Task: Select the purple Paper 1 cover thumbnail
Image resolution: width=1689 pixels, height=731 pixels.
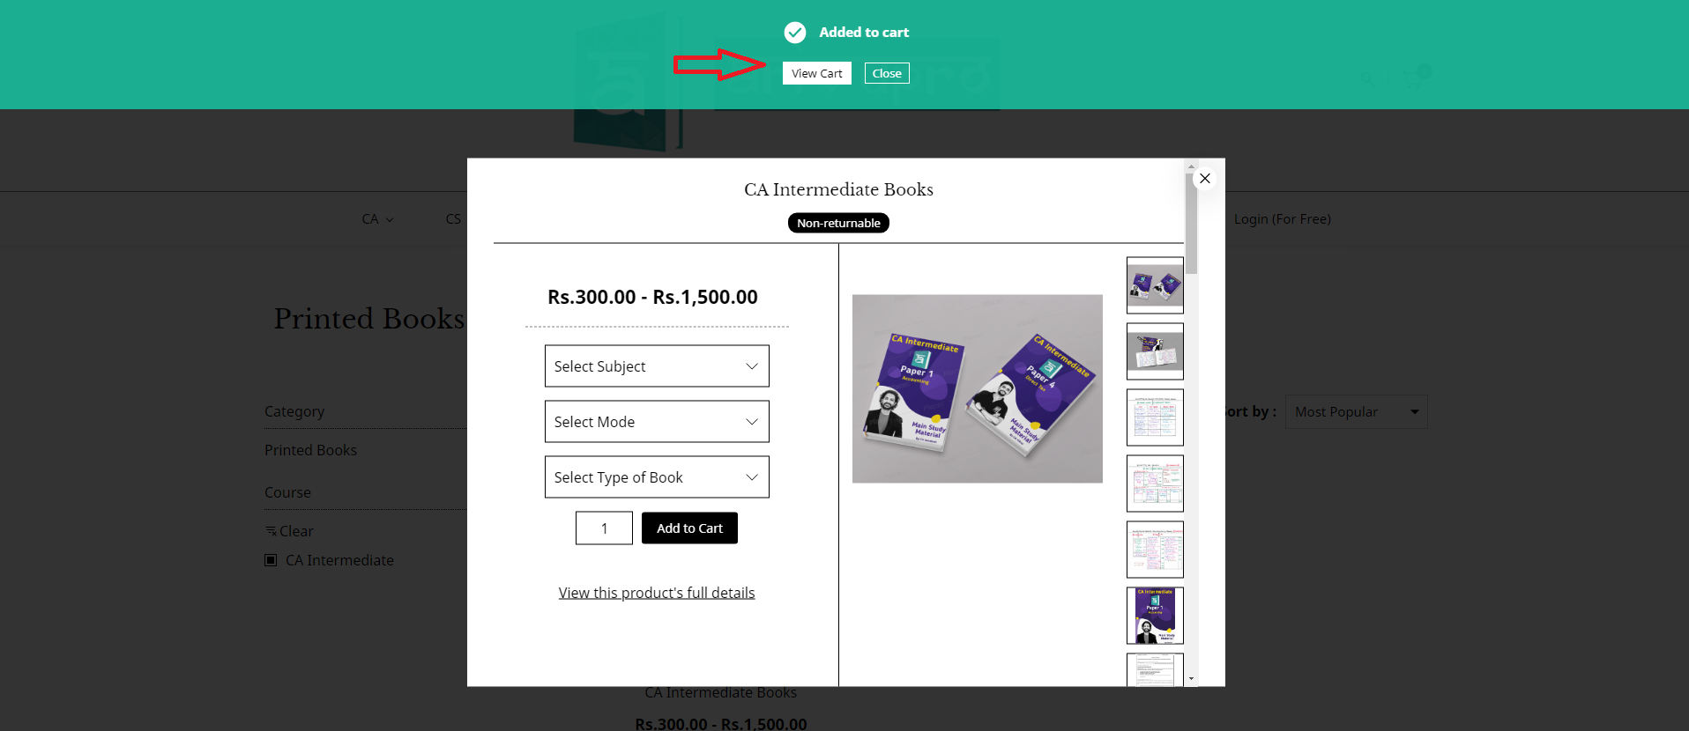Action: tap(1155, 616)
